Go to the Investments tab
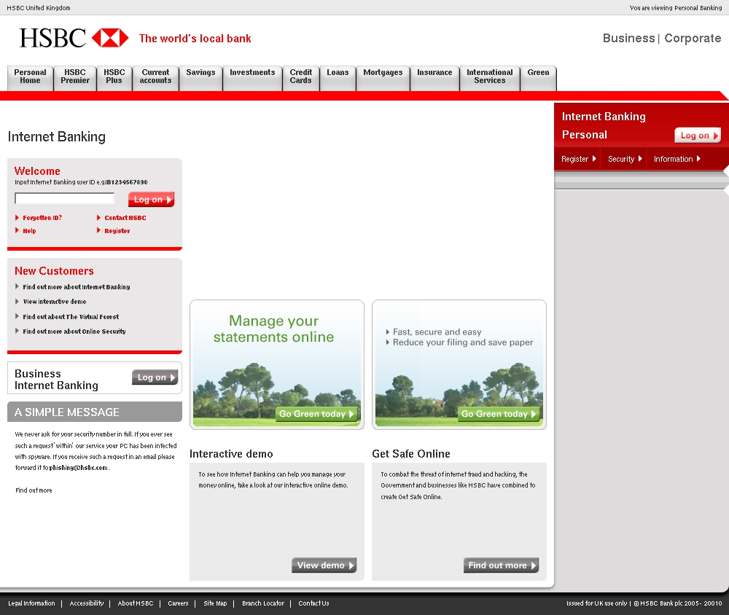729x615 pixels. (252, 78)
